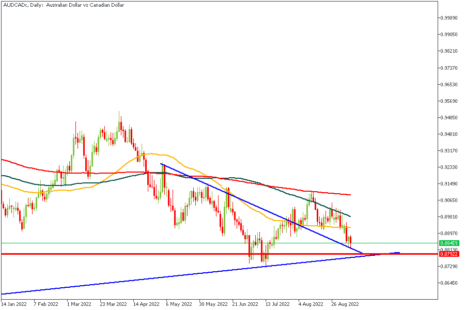This screenshot has height=310, width=465.
Task: Click the 21 Jun 2022 date label
Action: coord(246,304)
